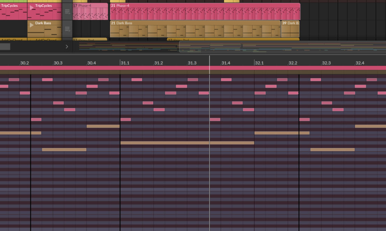Click the 31.3 mark on the editor ruler
The height and width of the screenshot is (231, 386).
(192, 63)
